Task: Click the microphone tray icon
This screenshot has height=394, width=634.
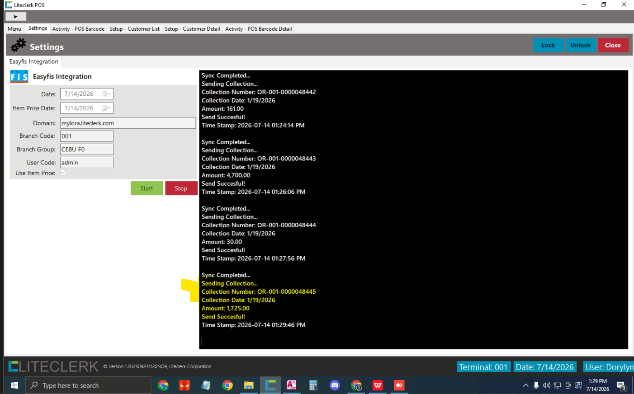Action: [536, 385]
